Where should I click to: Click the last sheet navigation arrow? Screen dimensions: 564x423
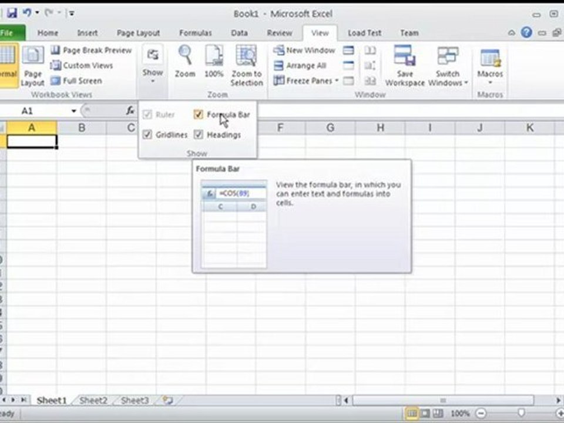pos(23,400)
